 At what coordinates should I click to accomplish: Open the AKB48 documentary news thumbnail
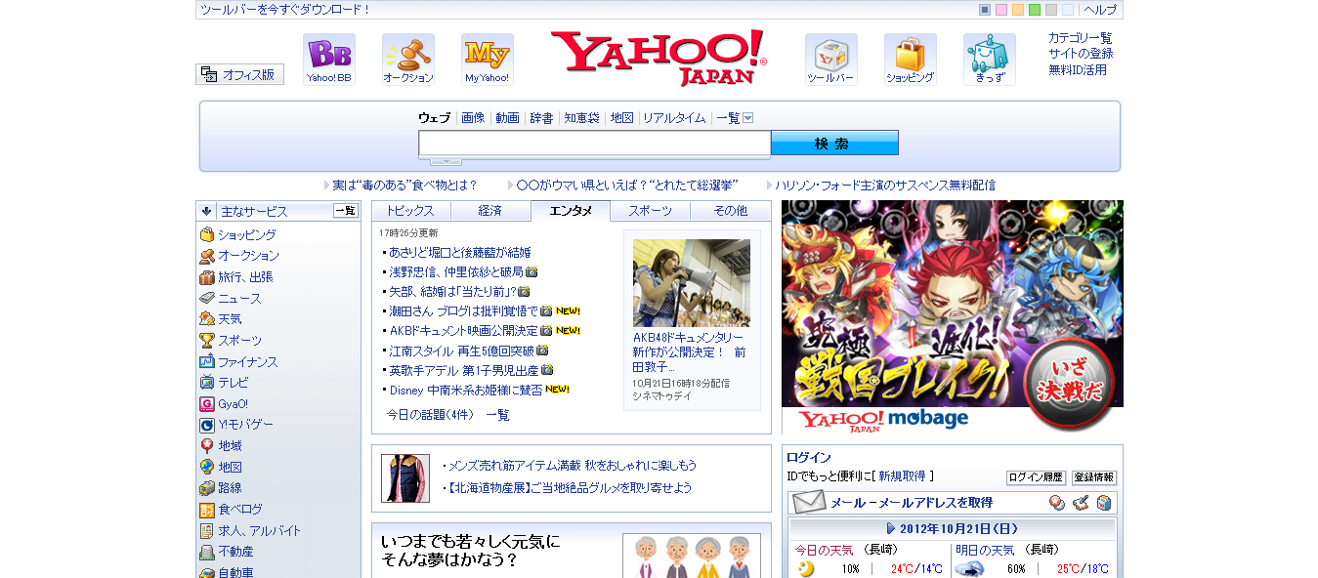692,283
